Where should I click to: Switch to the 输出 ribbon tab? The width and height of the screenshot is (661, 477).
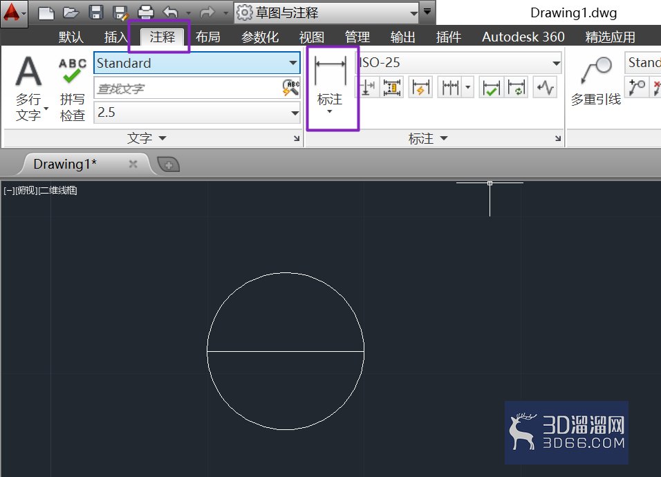coord(402,37)
